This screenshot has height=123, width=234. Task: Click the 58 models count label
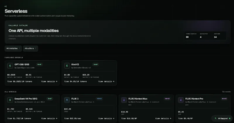226,92
